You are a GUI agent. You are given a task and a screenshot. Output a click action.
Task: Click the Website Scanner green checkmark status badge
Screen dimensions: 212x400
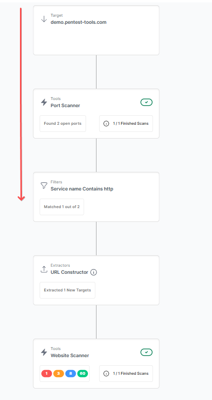146,352
